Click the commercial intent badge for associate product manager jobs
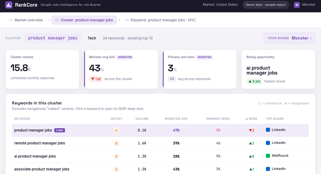The height and width of the screenshot is (174, 321). [117, 169]
